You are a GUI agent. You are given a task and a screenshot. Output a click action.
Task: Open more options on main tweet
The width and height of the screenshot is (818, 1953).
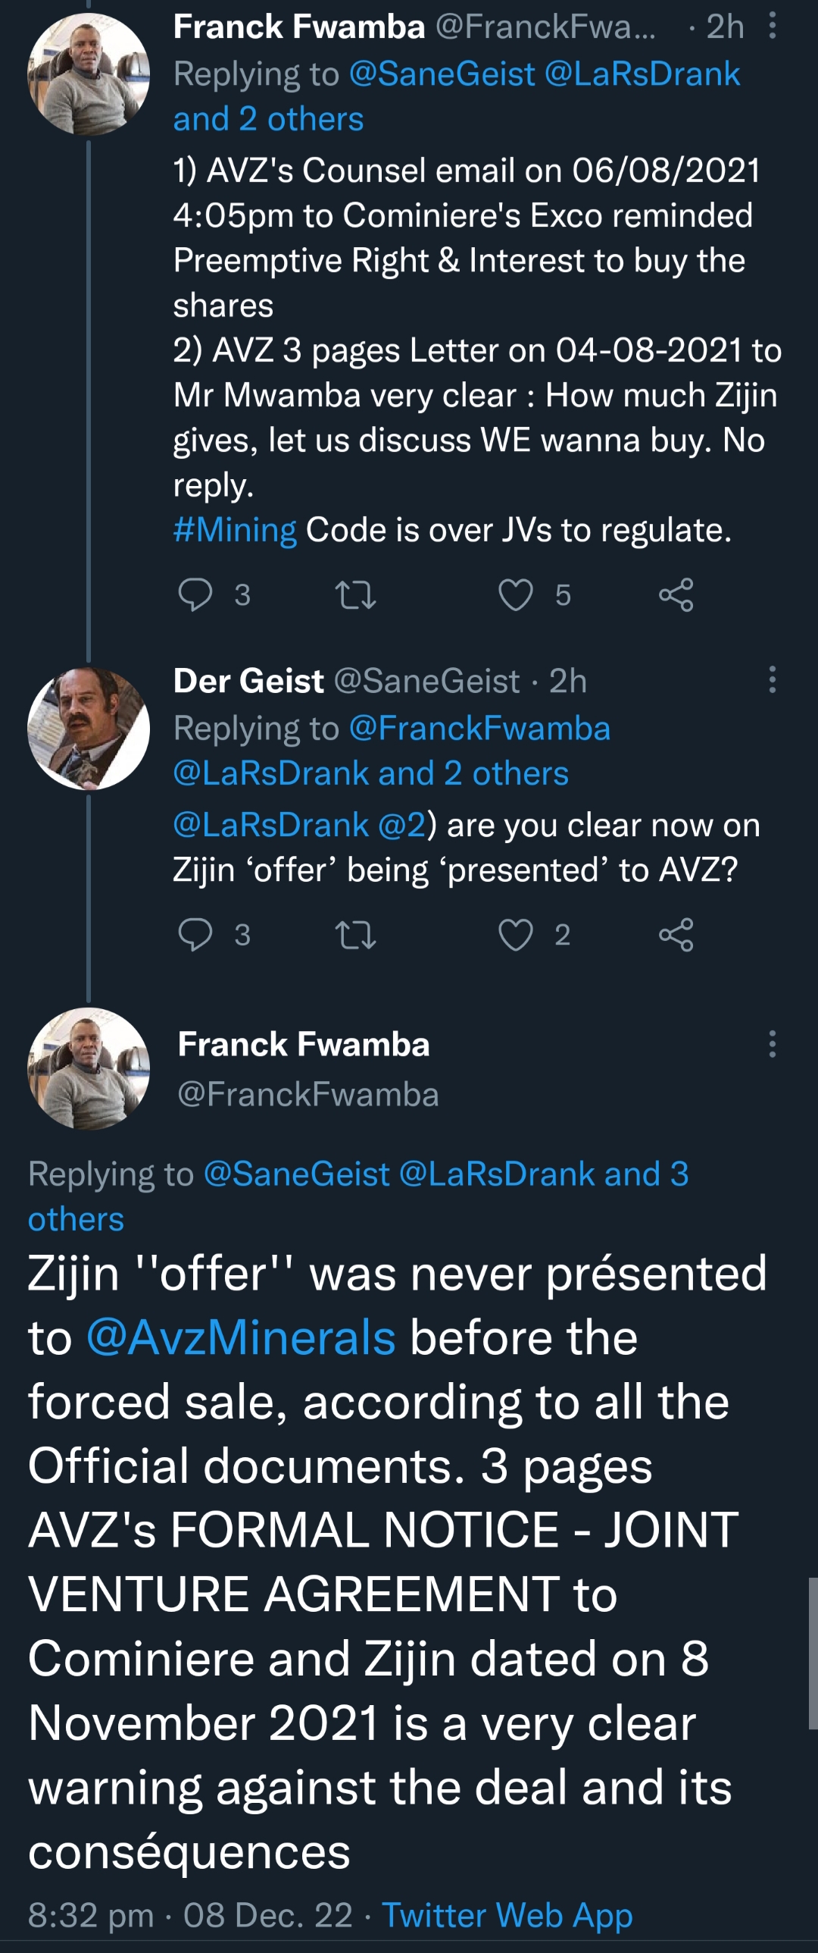pos(772,1044)
